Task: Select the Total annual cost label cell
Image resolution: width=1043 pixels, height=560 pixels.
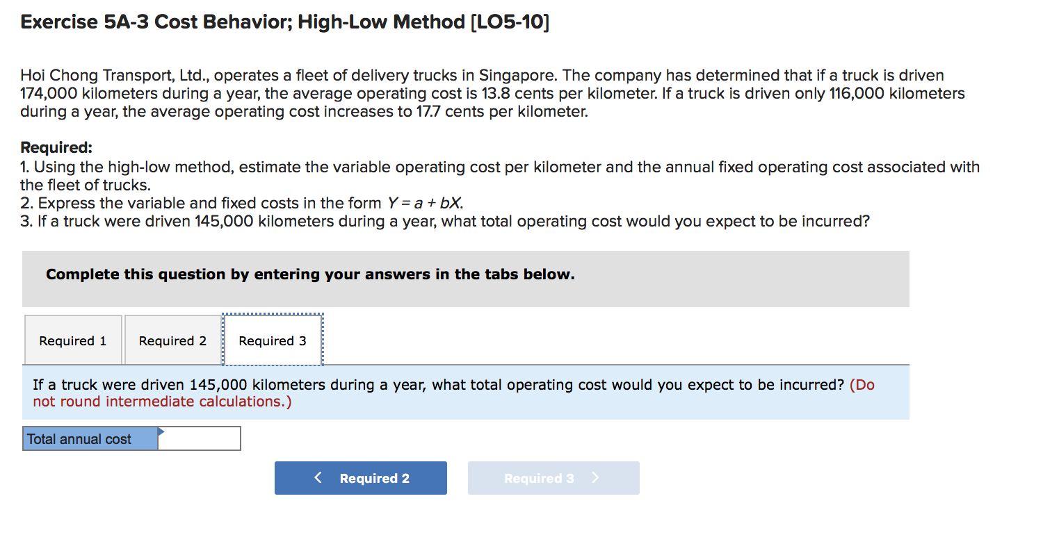Action: (x=78, y=438)
